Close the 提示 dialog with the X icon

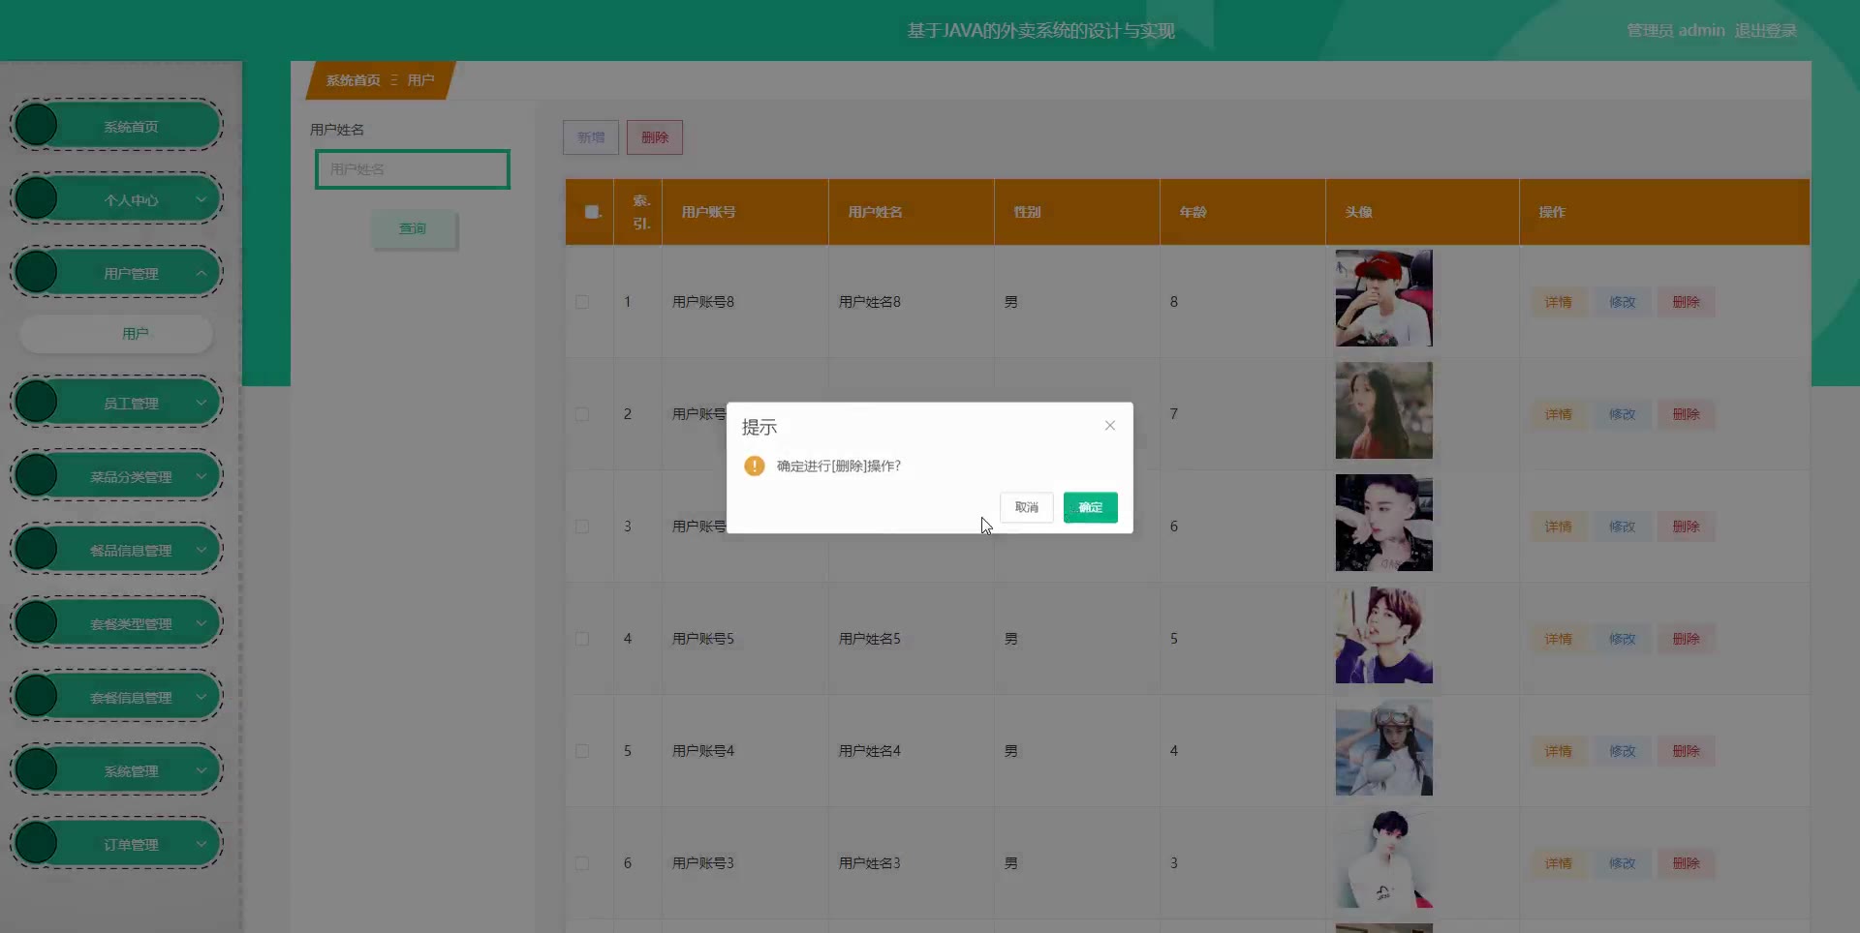1110,426
